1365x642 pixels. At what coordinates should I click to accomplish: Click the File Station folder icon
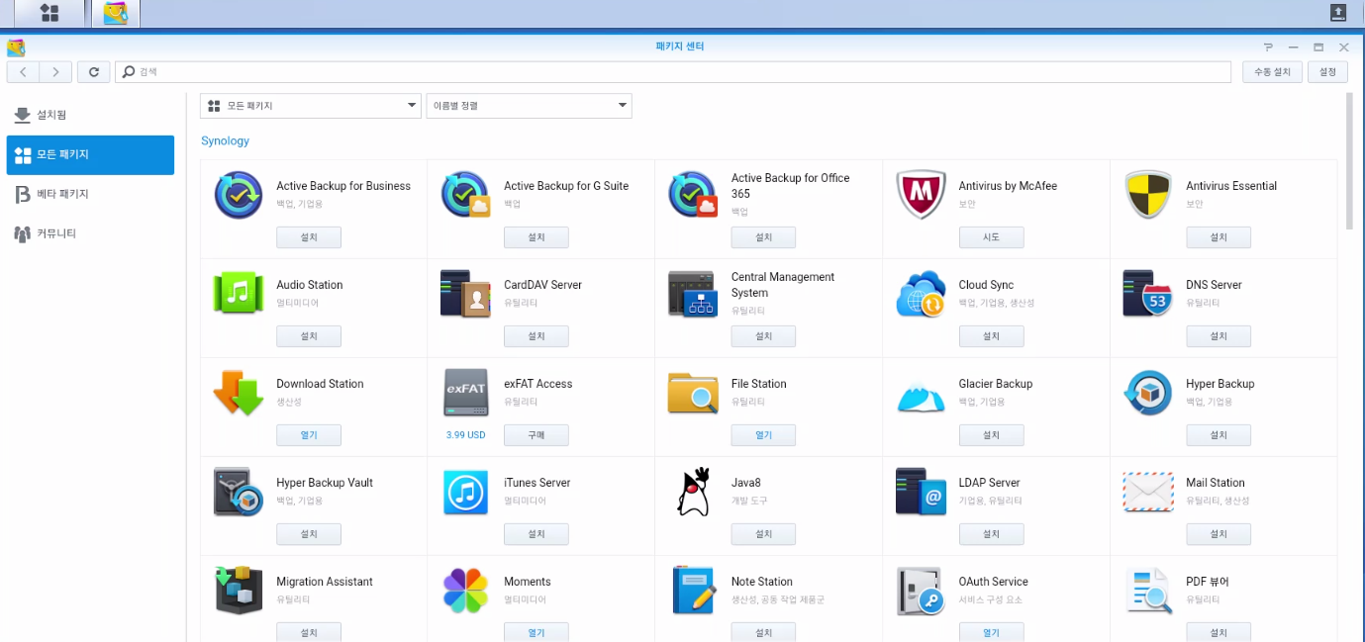[693, 393]
